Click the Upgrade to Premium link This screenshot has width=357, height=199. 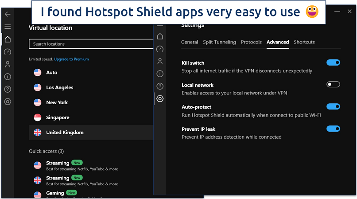point(71,59)
